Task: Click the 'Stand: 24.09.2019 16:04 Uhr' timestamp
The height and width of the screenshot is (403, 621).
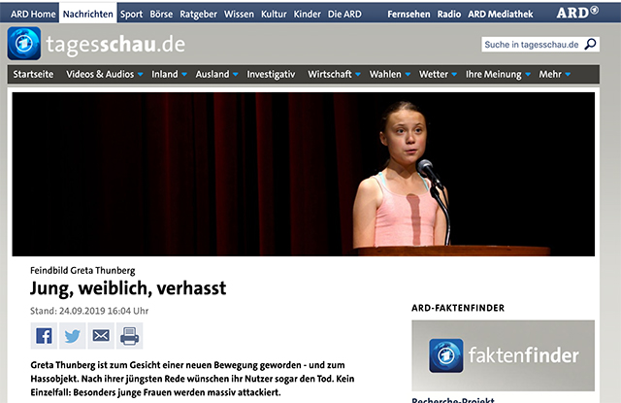Action: point(89,311)
